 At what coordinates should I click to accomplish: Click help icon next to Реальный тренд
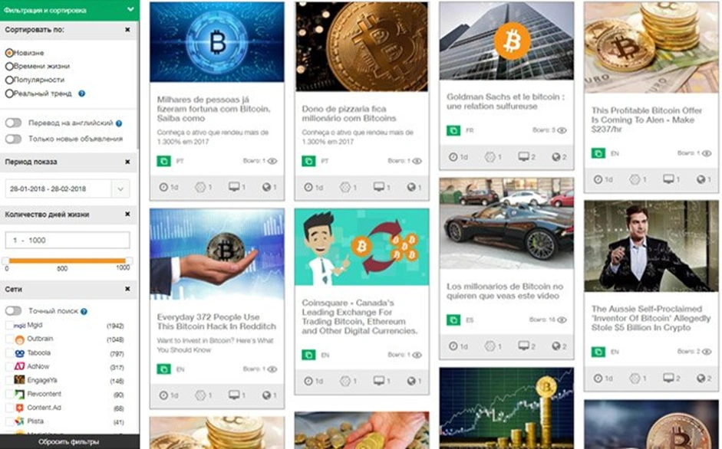[81, 93]
